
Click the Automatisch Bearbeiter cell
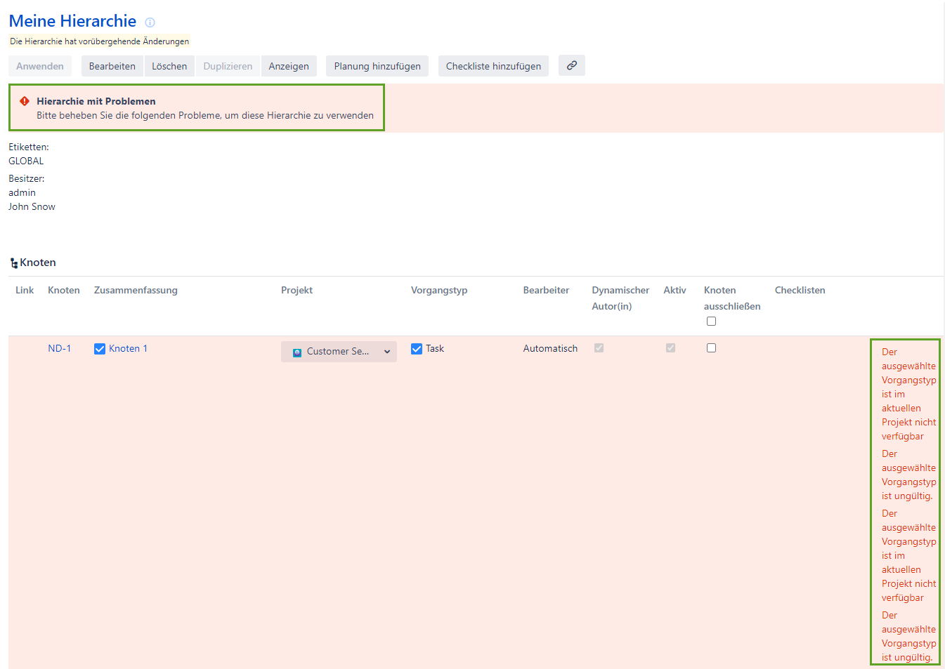point(550,349)
